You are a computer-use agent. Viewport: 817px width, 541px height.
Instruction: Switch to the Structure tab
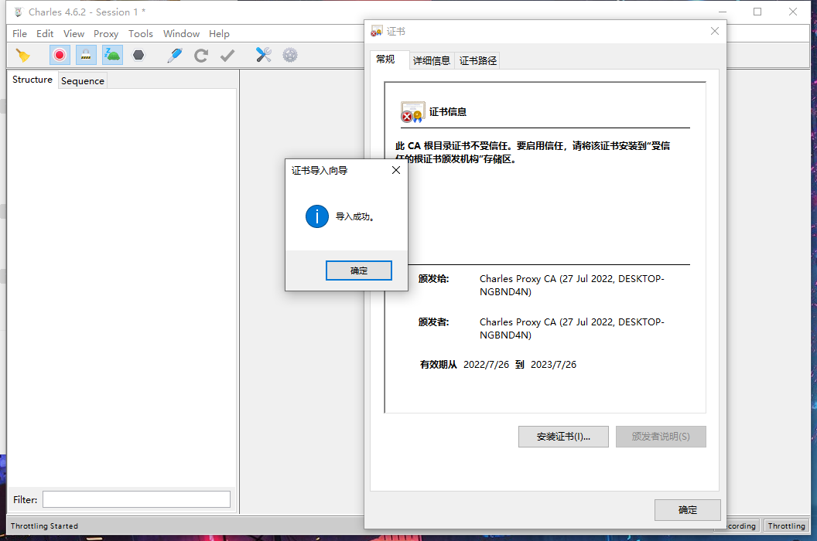[32, 80]
